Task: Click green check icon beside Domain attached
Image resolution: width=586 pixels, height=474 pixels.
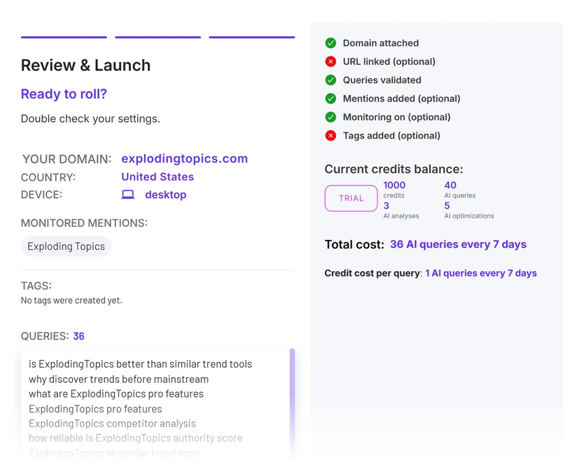Action: 331,43
